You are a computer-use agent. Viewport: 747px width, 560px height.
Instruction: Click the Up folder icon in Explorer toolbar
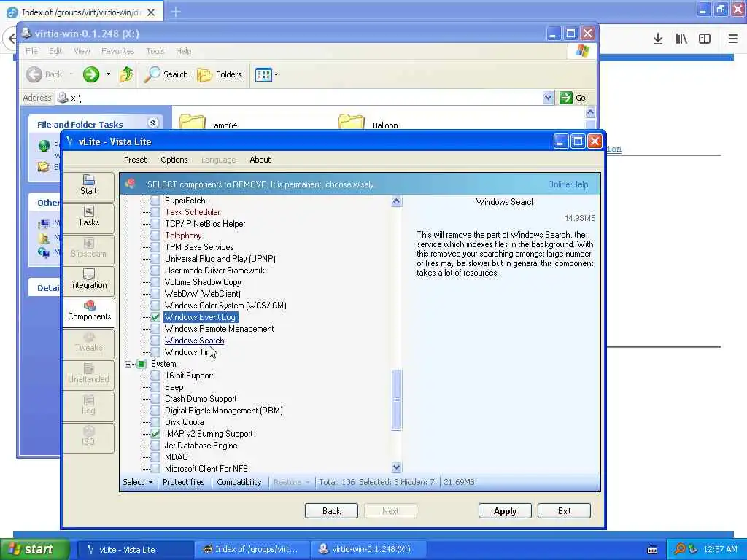point(126,74)
